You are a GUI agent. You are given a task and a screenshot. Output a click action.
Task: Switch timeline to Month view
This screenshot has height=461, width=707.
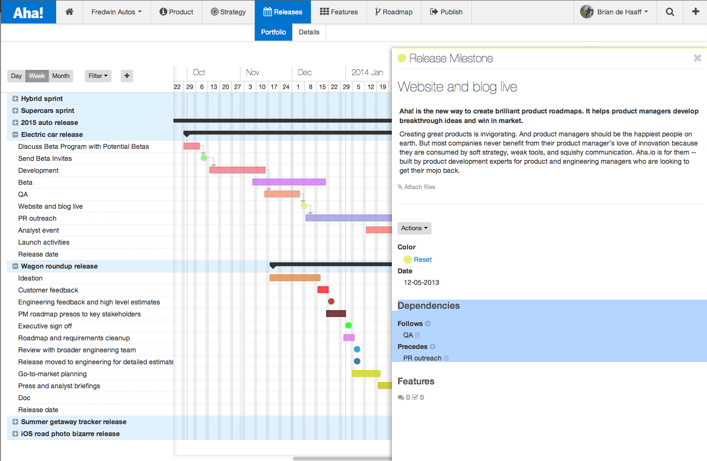(61, 76)
